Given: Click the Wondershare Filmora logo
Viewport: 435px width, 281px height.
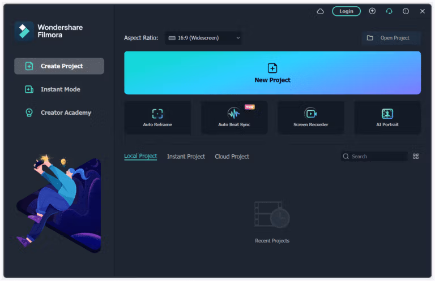Looking at the screenshot, I should pos(24,31).
